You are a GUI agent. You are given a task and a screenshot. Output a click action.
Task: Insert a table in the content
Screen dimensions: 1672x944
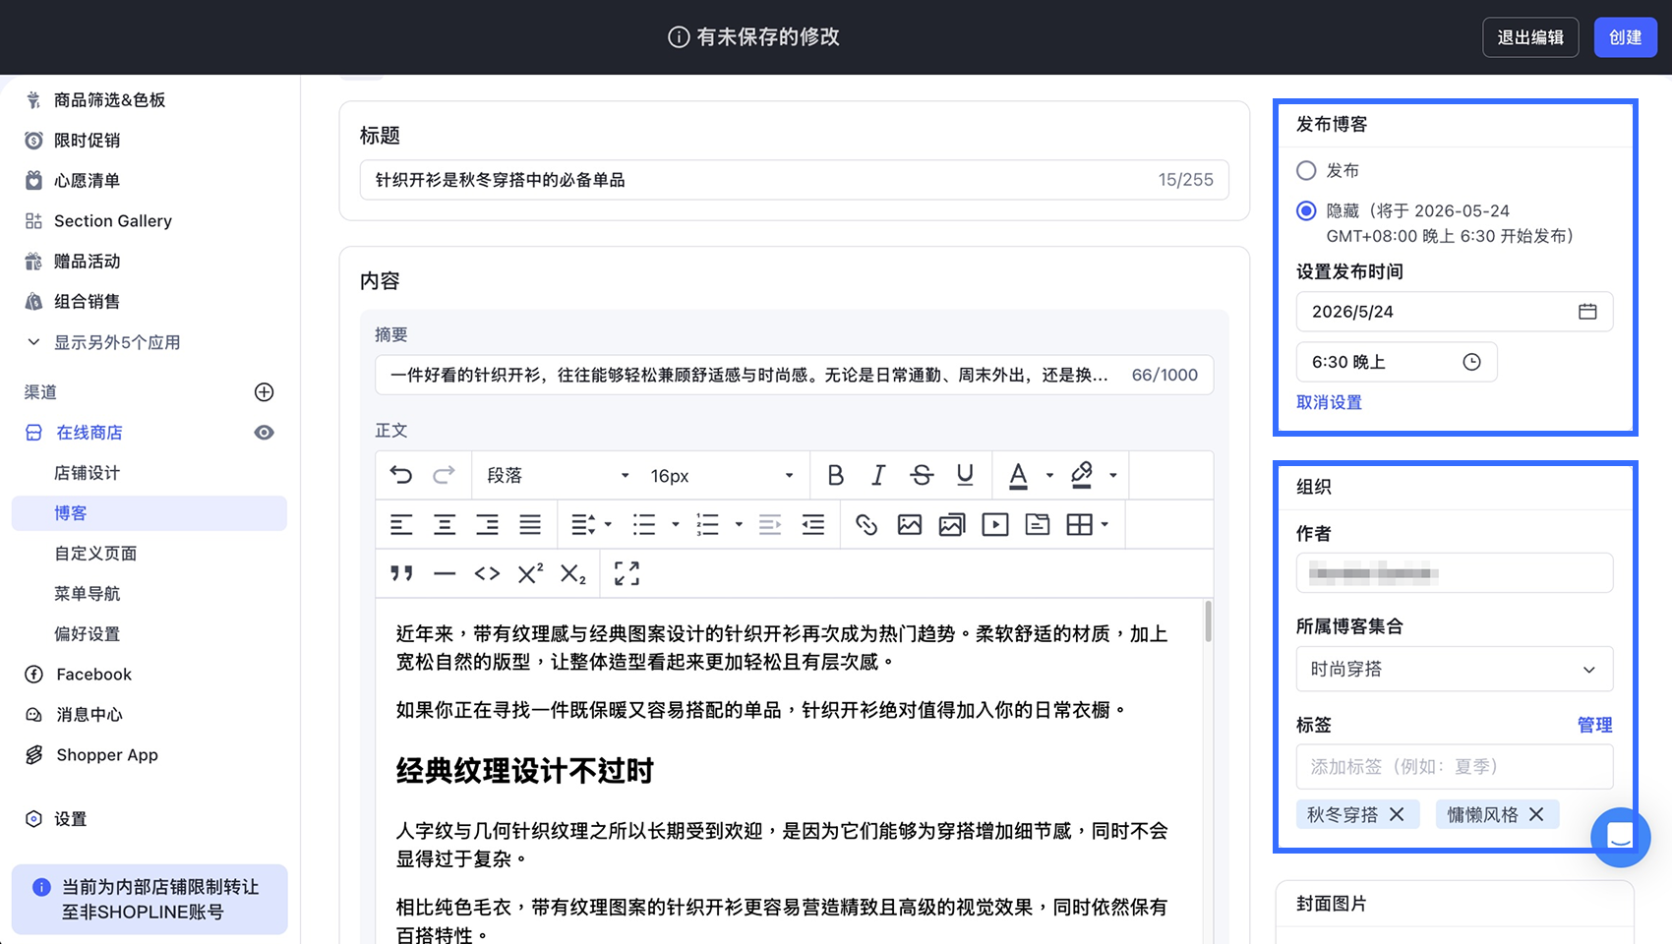coord(1087,525)
